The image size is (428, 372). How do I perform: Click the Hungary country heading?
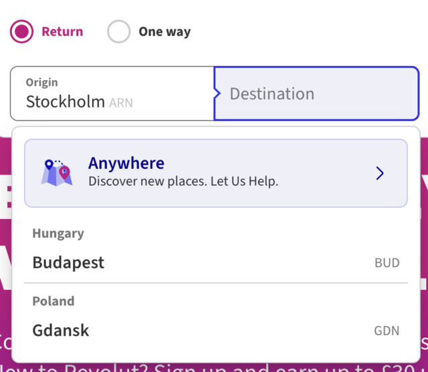tap(58, 234)
